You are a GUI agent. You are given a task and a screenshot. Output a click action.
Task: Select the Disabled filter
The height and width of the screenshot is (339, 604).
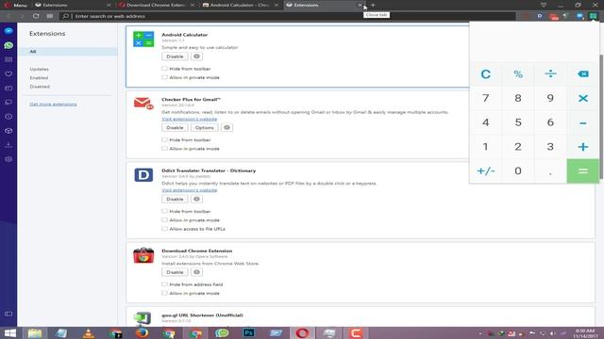click(40, 87)
